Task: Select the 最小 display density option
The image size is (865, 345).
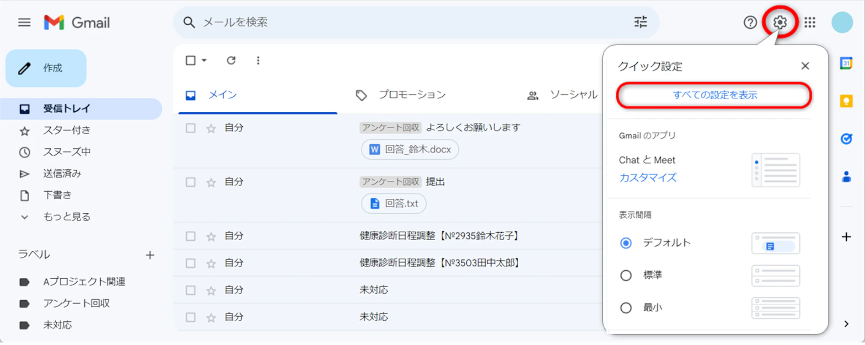Action: coord(626,308)
